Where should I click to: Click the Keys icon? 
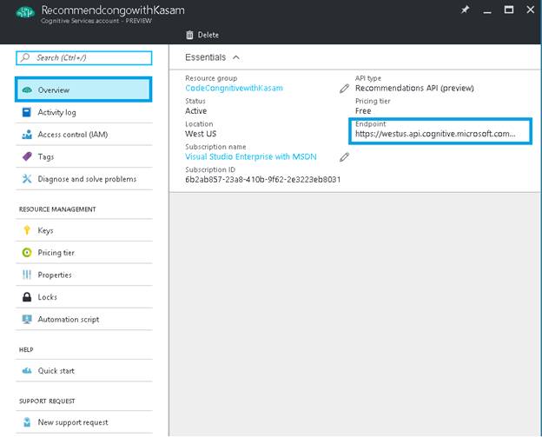27,231
